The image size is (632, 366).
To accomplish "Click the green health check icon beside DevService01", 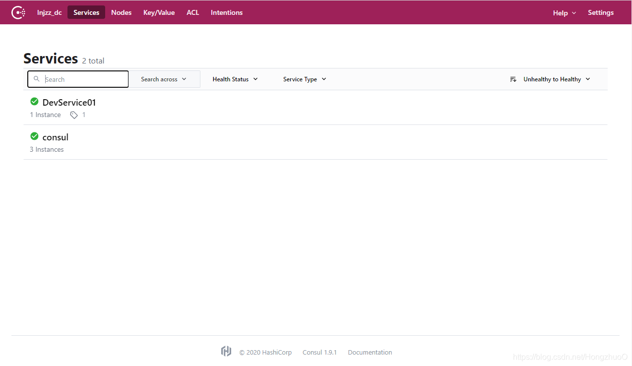I will tap(34, 101).
